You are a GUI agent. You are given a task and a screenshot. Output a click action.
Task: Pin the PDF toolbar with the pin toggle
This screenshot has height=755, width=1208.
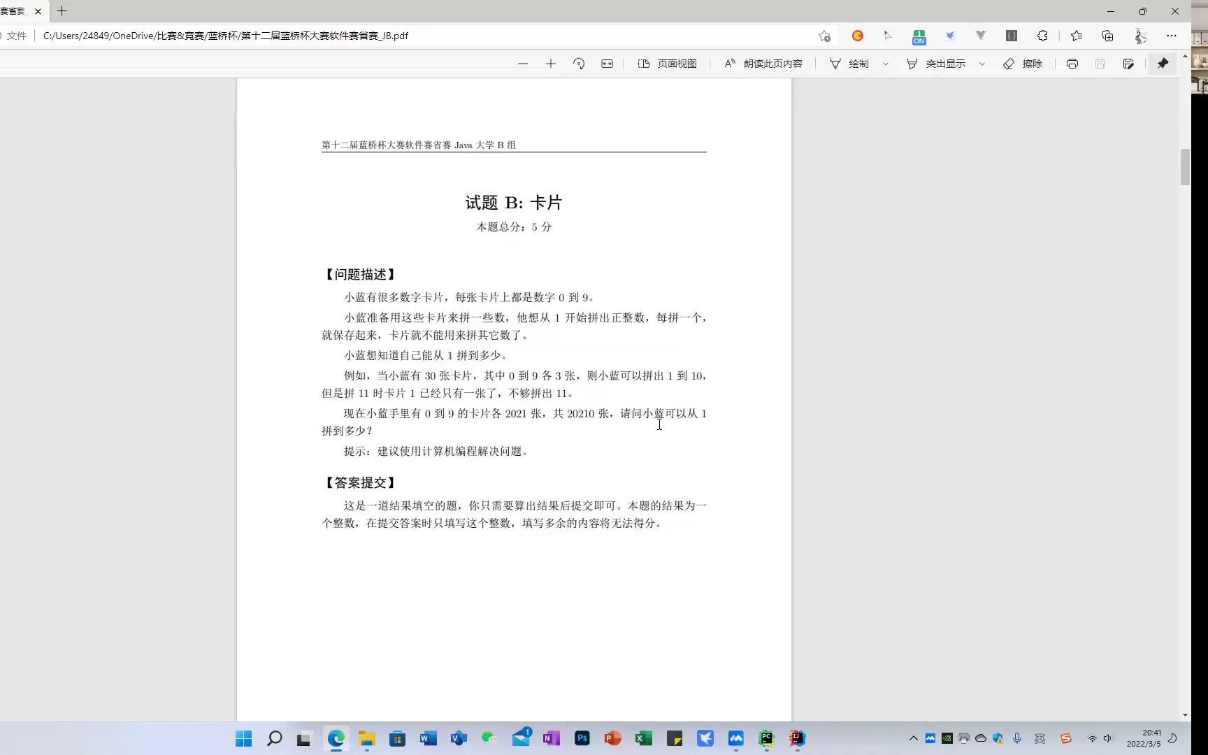[1163, 64]
